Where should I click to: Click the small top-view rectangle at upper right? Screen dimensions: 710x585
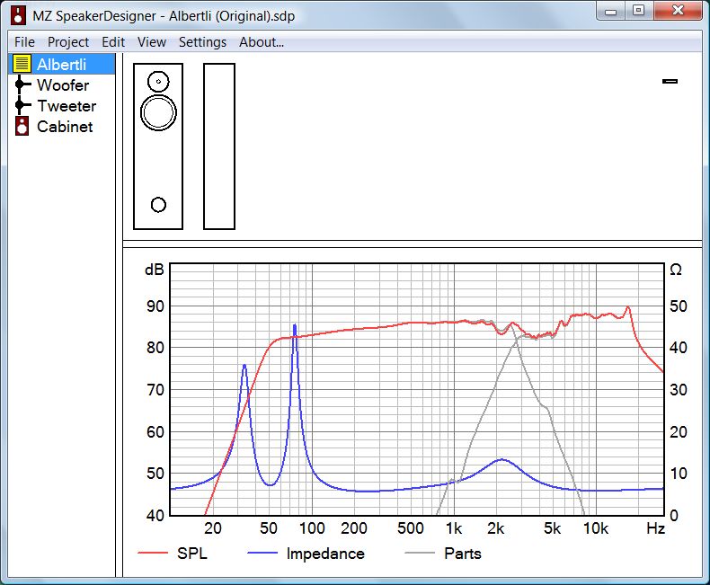point(670,82)
